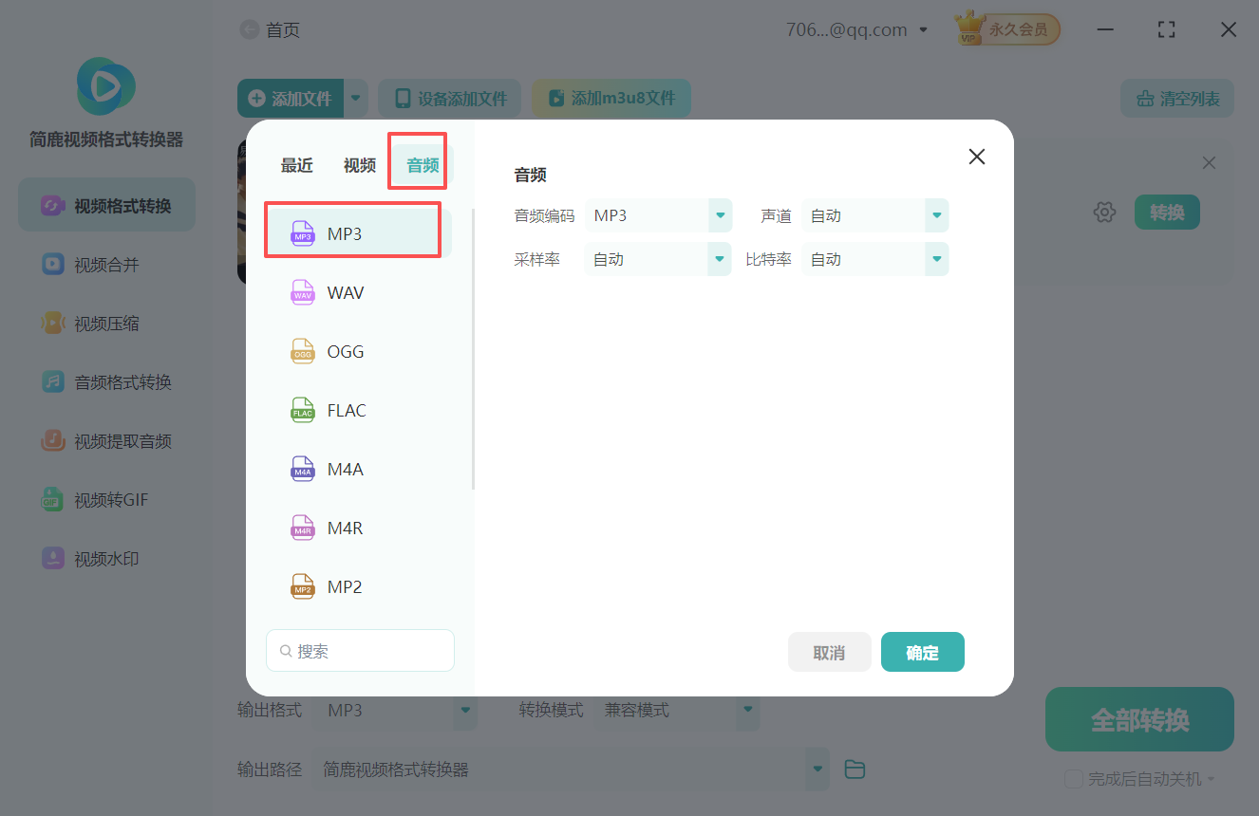Select the 视频压缩 sidebar tool

pyautogui.click(x=105, y=323)
